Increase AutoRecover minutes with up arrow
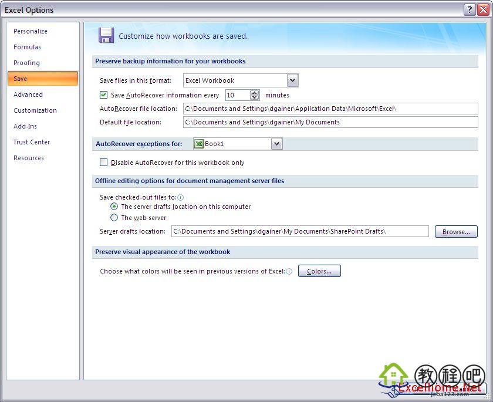 254,92
